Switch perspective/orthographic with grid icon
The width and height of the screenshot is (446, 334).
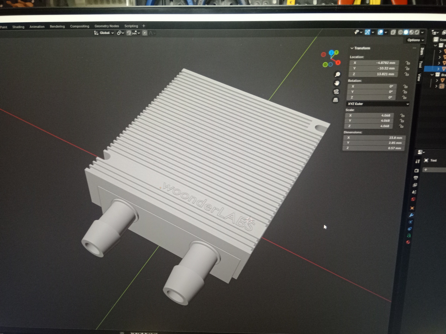(x=335, y=100)
